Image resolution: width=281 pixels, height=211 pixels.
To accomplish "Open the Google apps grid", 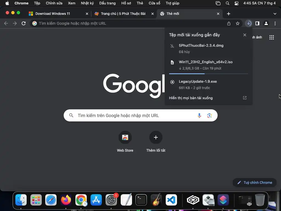I will click(271, 37).
